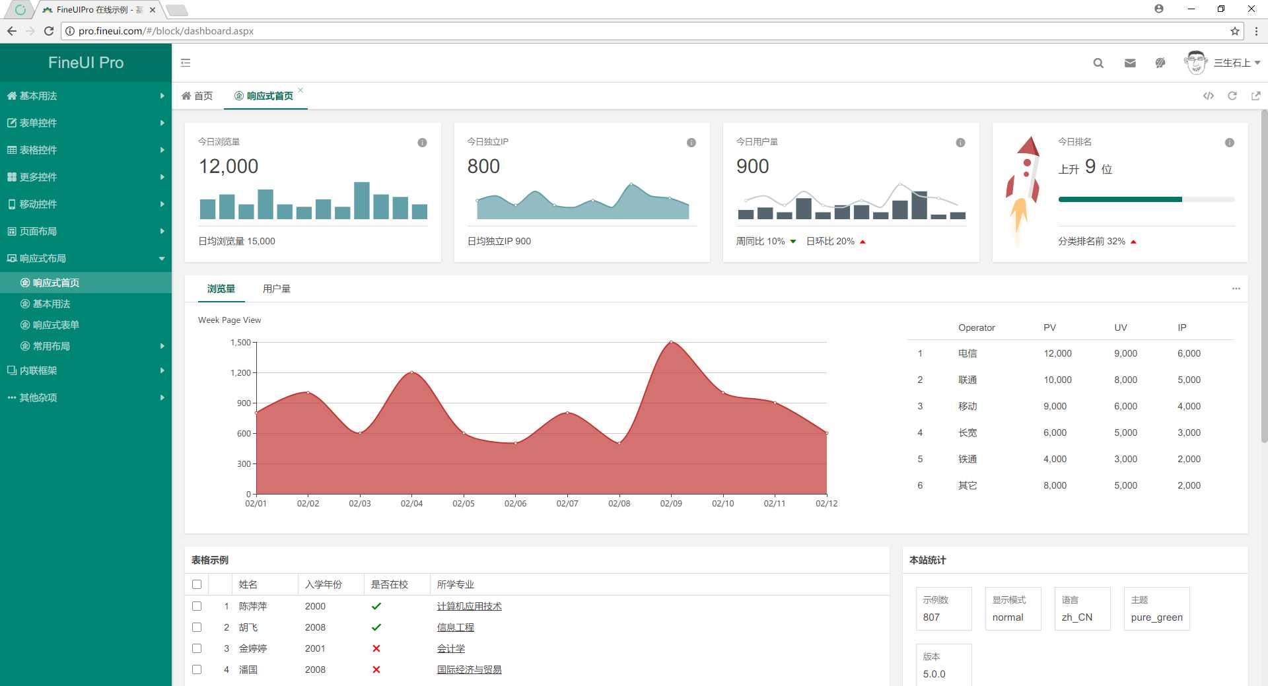
Task: Click the 今日排名 green progress bar
Action: tap(1146, 199)
